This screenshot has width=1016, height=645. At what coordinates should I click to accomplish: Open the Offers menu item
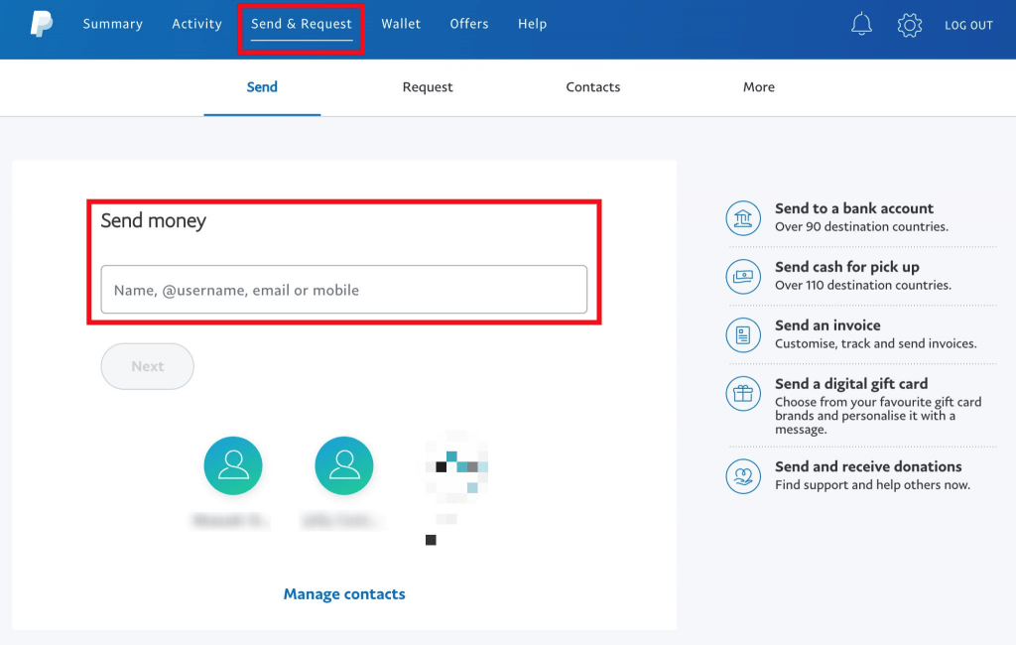(469, 24)
